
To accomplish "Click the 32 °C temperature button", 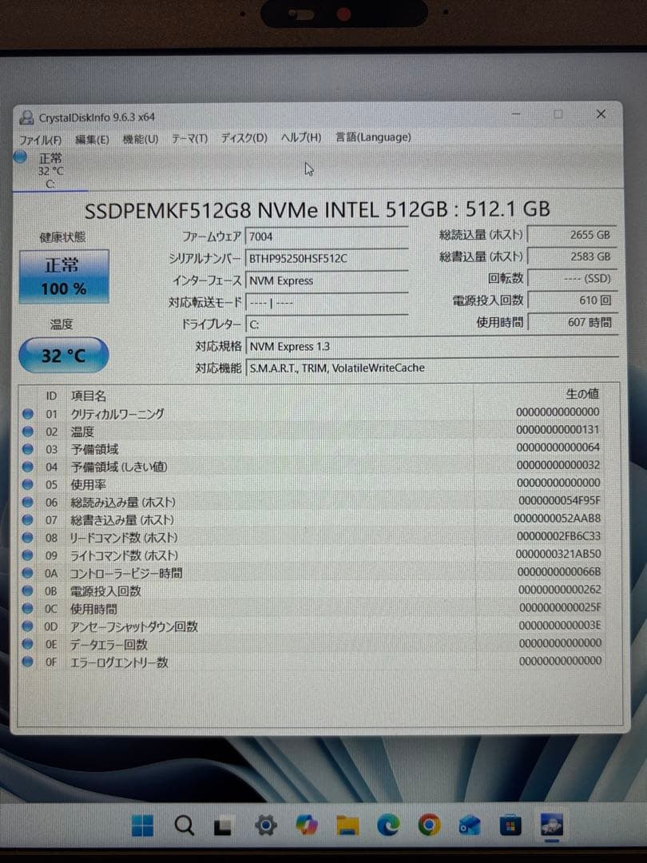I will (x=63, y=356).
